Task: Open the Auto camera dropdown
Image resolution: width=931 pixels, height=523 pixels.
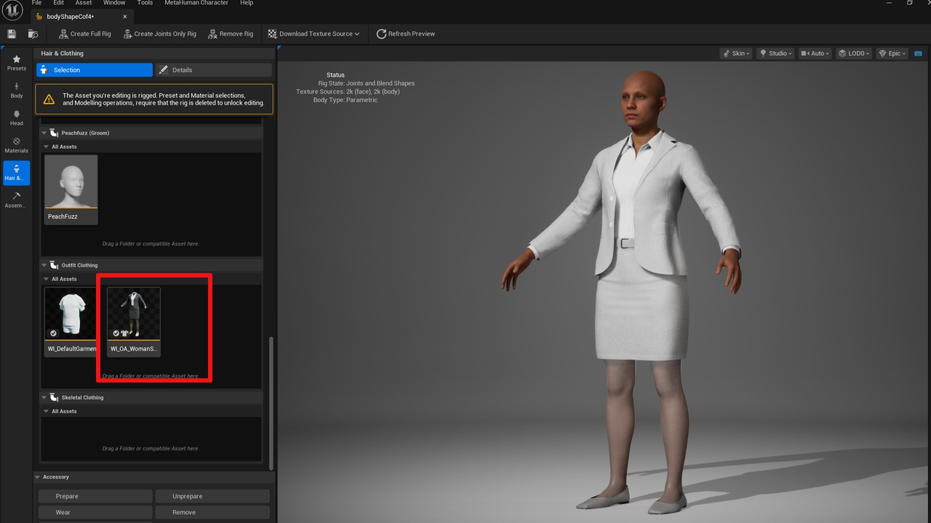Action: coord(815,53)
